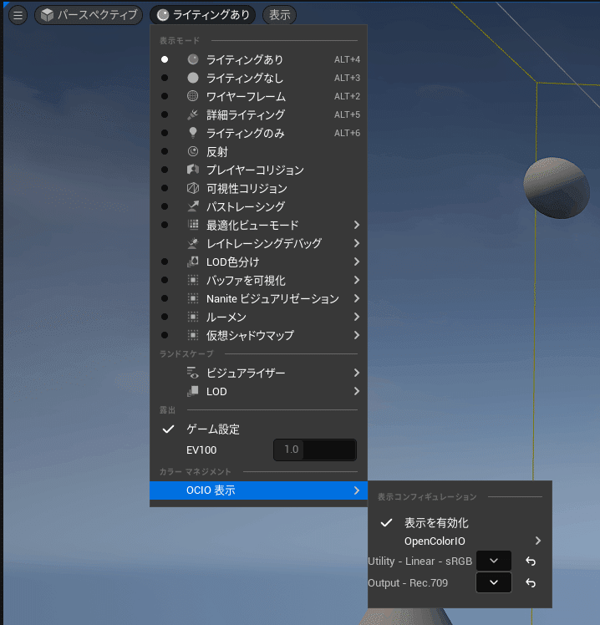Screen dimensions: 600x625
Task: Open the OCIO 表示 menu entry
Action: click(258, 490)
